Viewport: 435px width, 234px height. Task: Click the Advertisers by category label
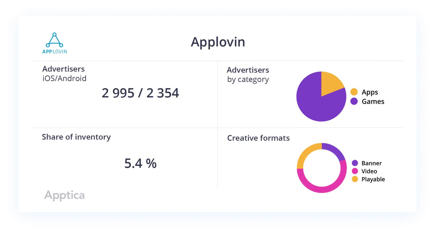248,75
